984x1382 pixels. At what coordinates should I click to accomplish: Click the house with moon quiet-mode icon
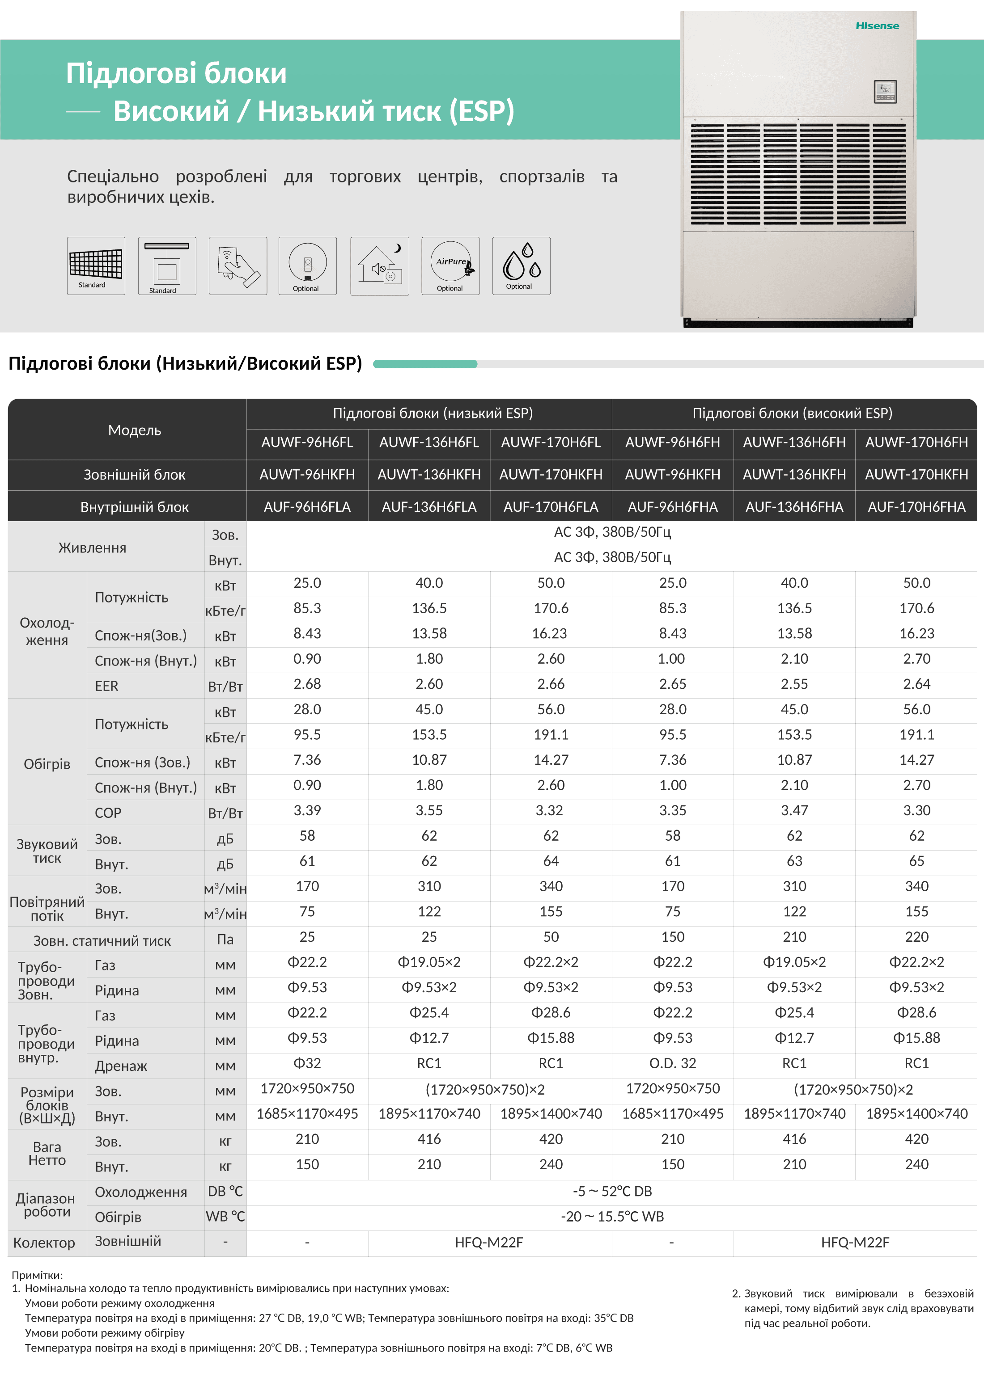coord(379,266)
